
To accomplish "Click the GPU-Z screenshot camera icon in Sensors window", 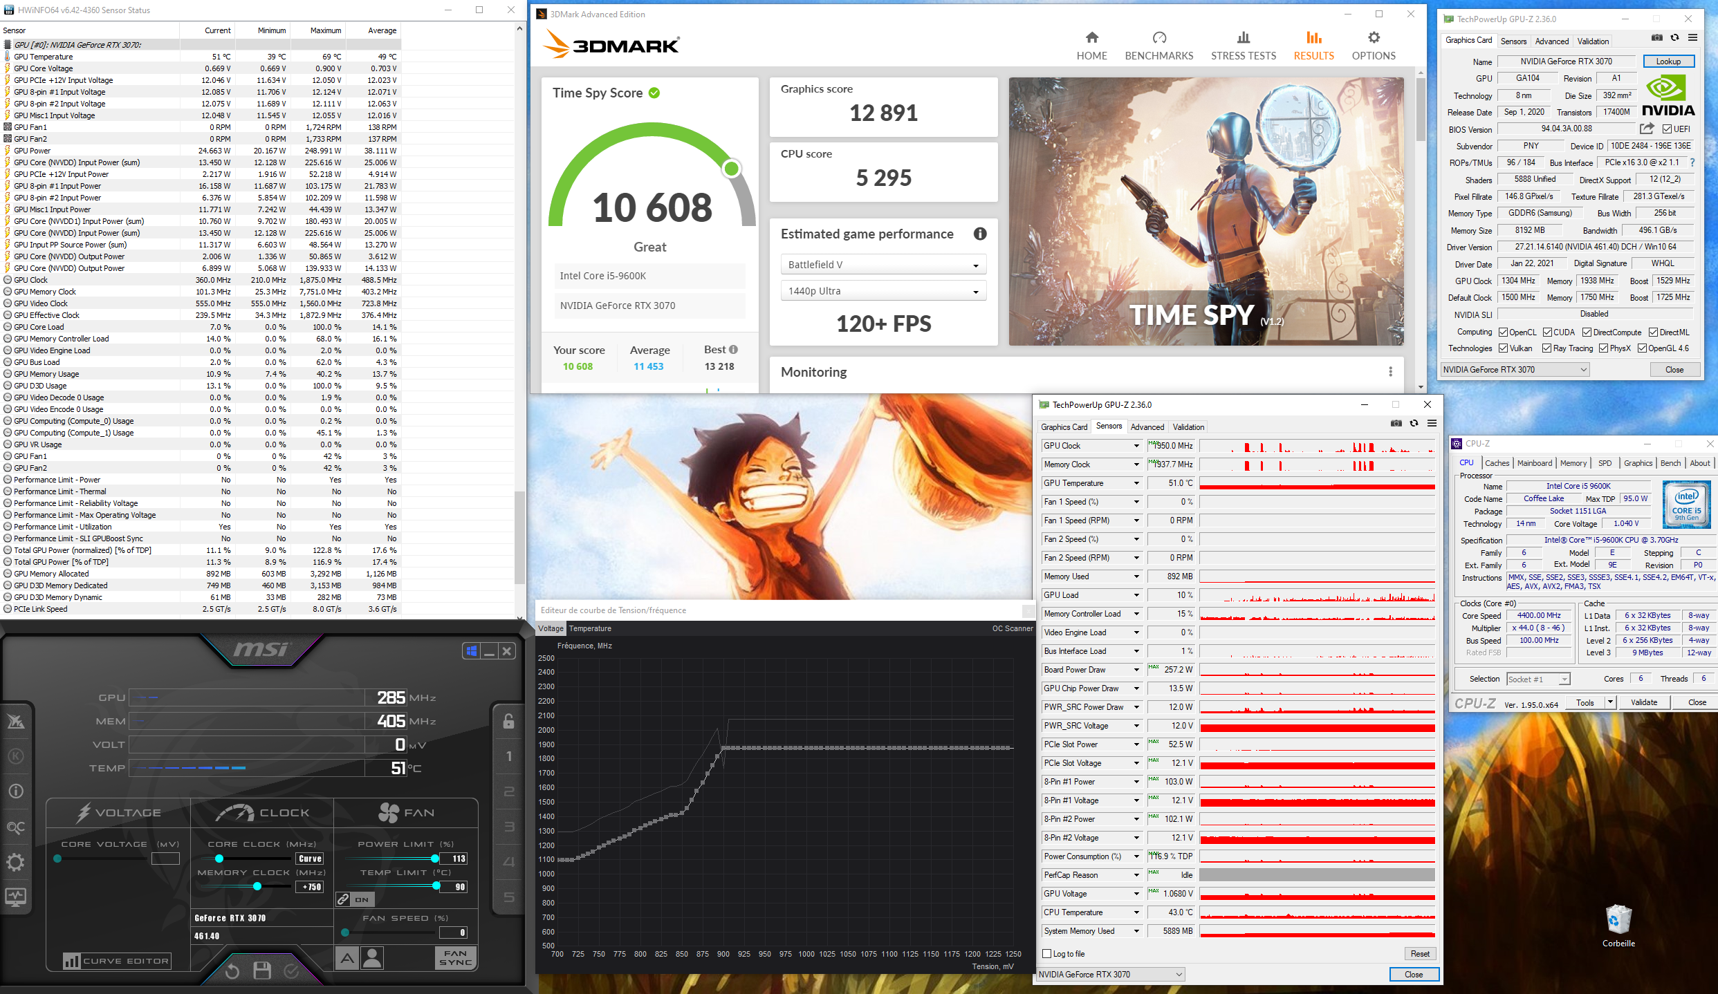I will (1396, 424).
